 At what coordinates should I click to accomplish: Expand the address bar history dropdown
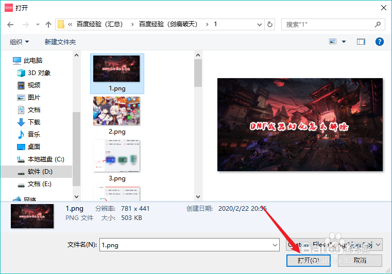coord(260,25)
